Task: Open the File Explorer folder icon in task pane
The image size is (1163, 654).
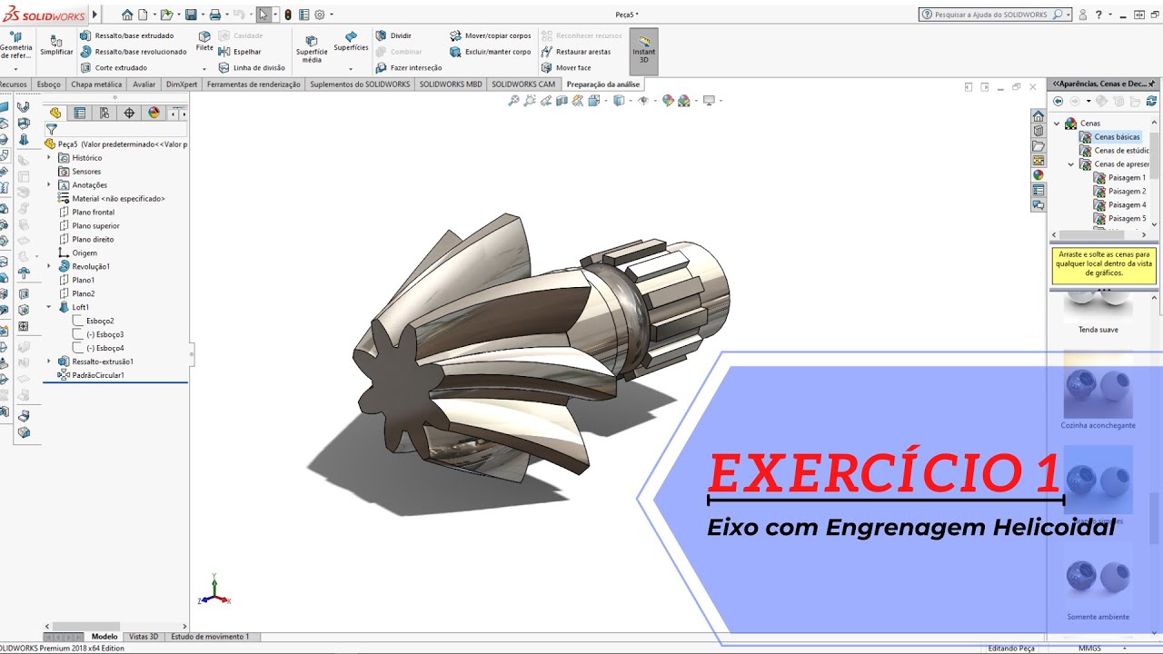Action: pos(1038,145)
